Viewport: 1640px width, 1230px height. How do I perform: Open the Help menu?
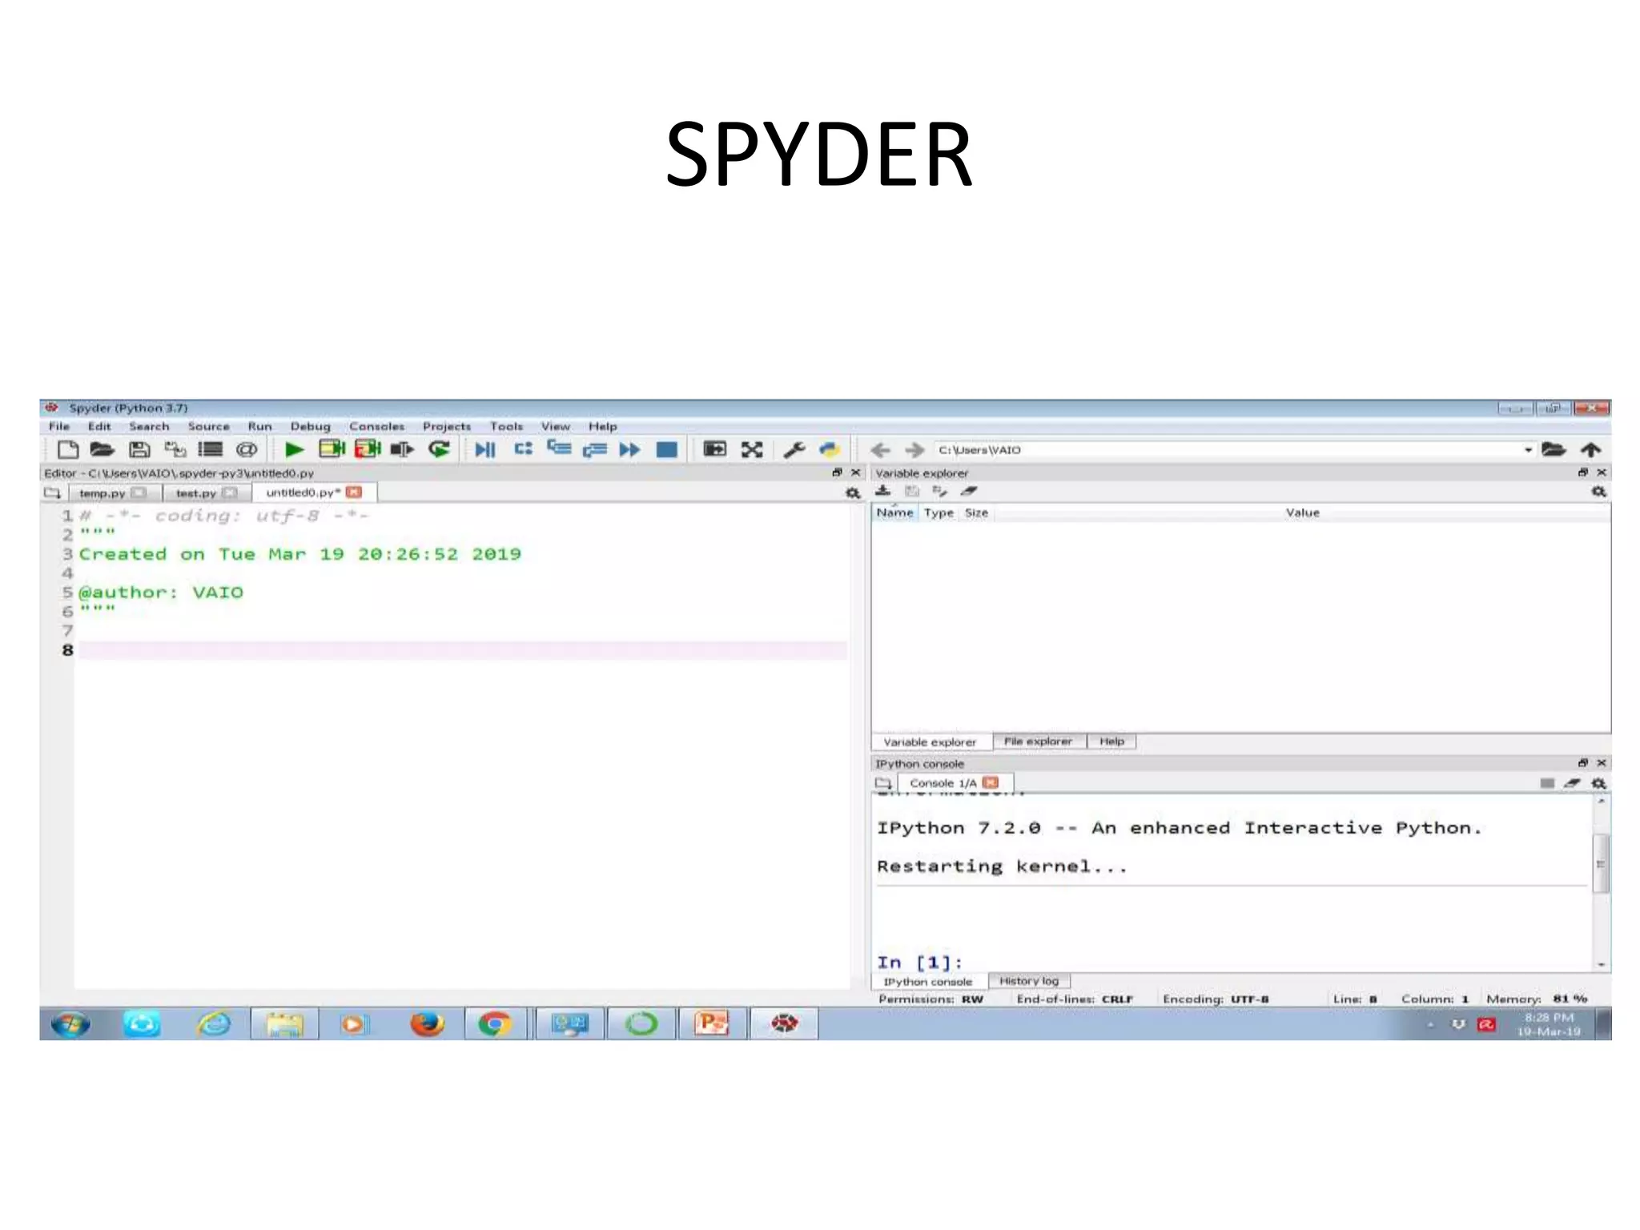pos(602,426)
